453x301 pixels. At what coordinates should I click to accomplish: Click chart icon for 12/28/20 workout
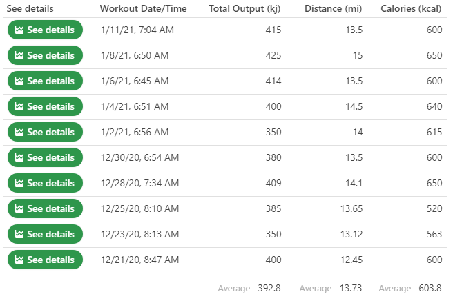click(19, 184)
